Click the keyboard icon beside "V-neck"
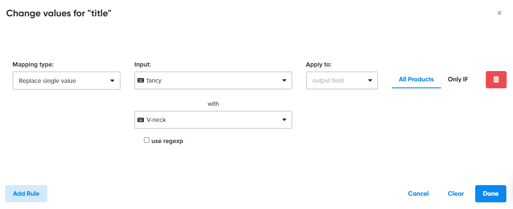This screenshot has width=513, height=209. (141, 120)
